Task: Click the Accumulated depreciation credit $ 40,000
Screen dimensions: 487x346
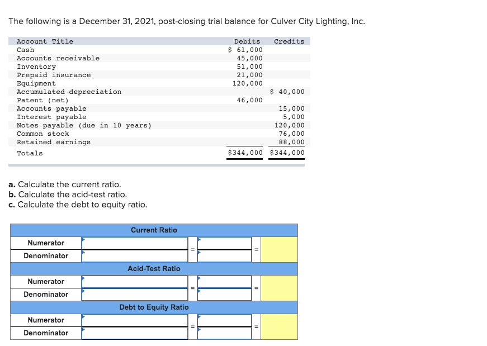Action: click(x=287, y=92)
